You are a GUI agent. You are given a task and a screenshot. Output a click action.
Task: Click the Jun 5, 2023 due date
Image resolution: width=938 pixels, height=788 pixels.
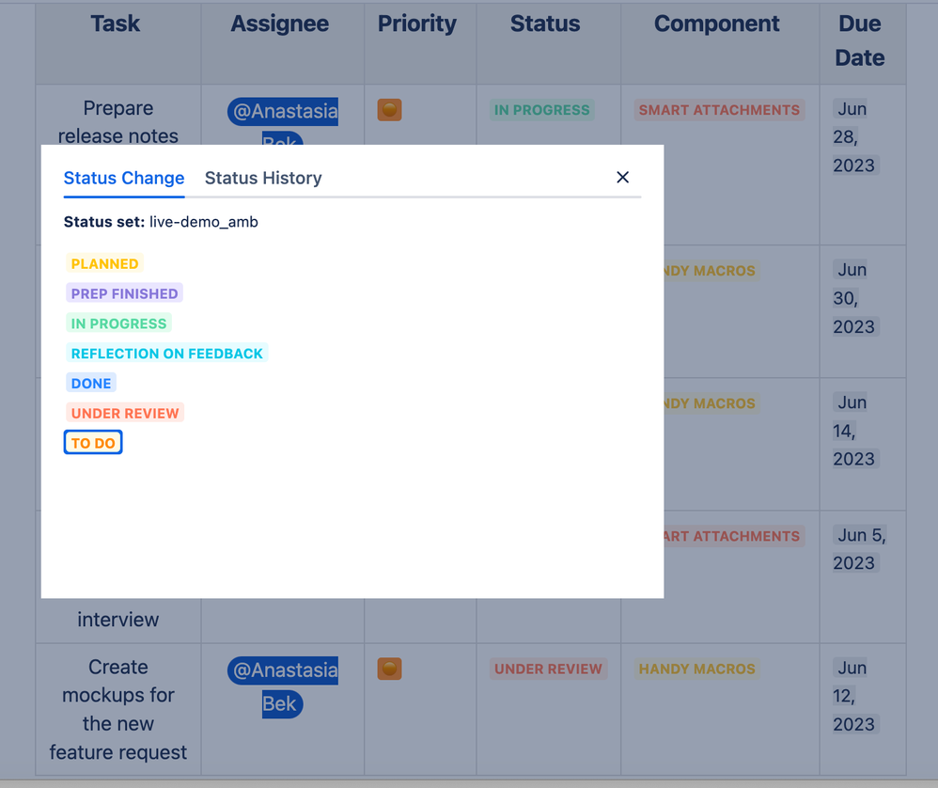click(860, 549)
